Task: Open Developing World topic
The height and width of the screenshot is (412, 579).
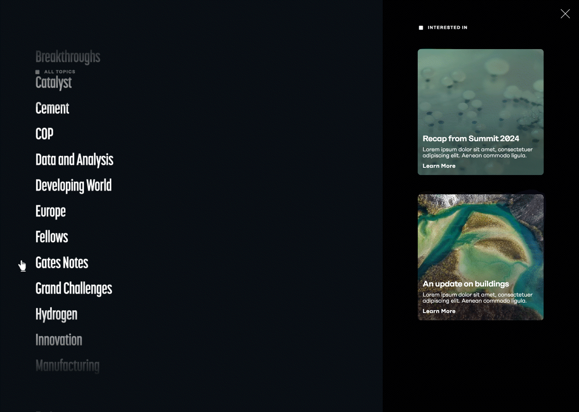Action: (x=74, y=185)
